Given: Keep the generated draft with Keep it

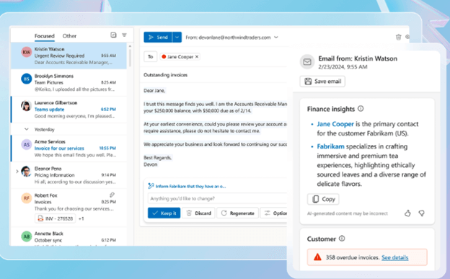Looking at the screenshot, I should point(164,213).
